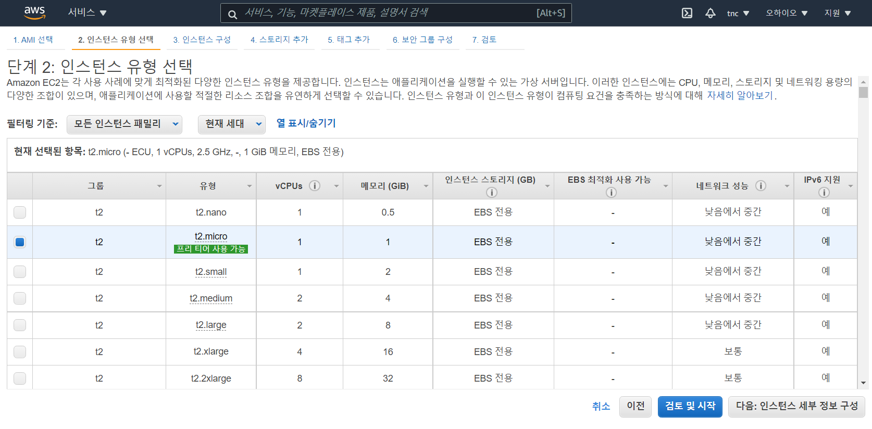
Task: Open the tnc account dropdown
Action: (x=738, y=13)
